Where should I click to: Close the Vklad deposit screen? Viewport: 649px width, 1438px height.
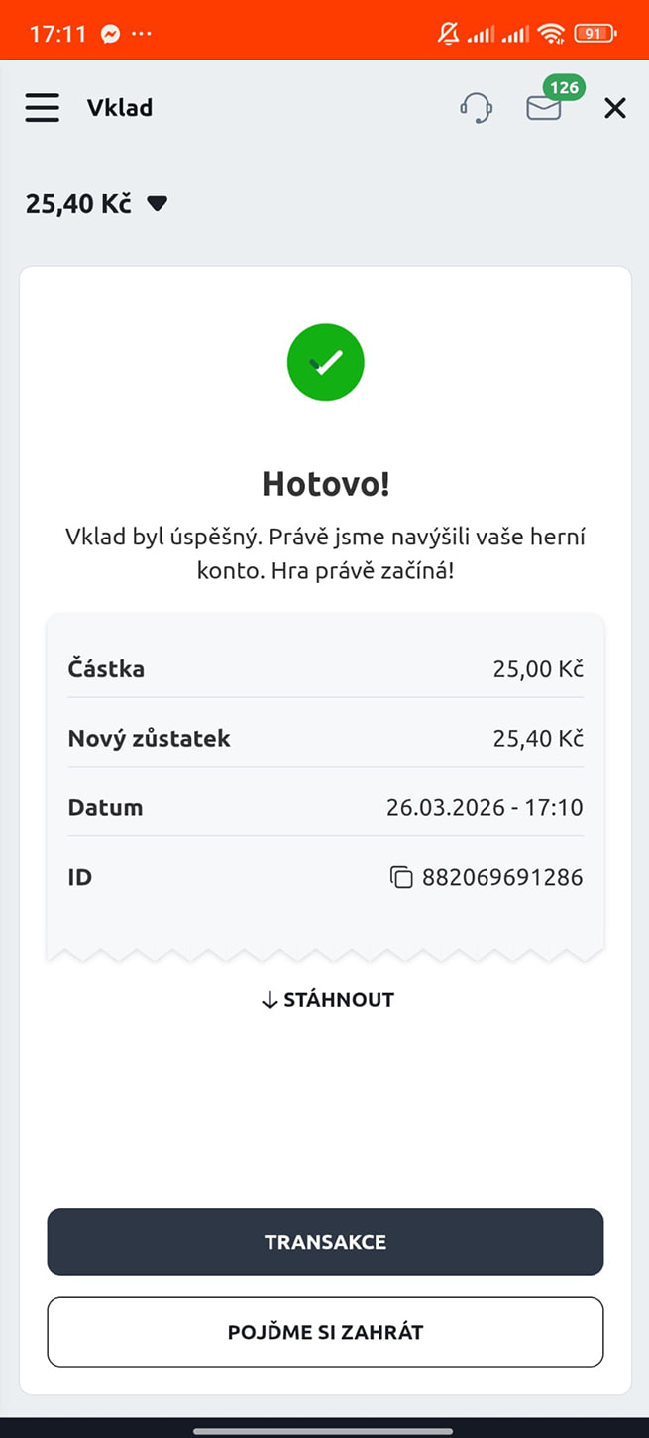[x=615, y=108]
